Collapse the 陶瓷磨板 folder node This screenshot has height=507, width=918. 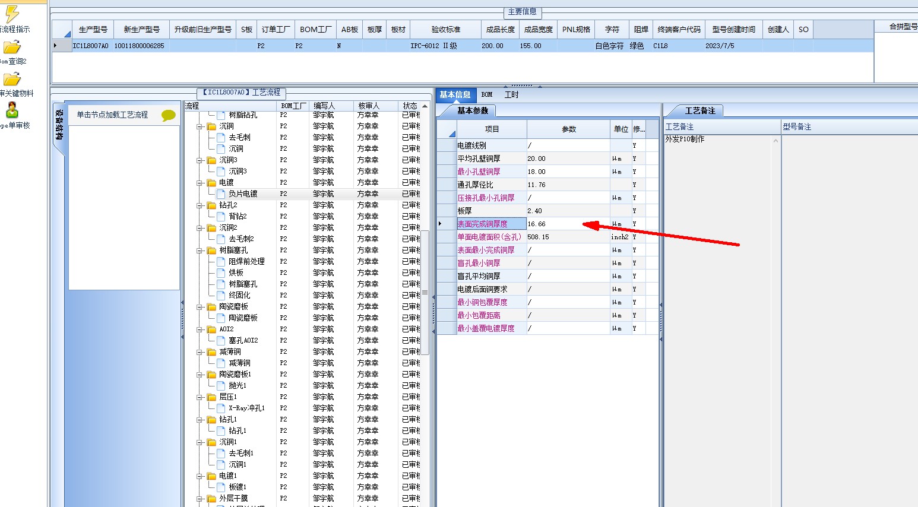(x=200, y=307)
